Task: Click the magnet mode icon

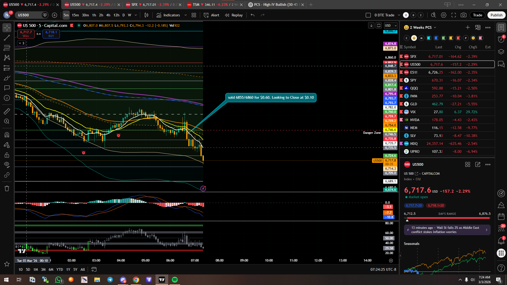Action: [x=7, y=135]
